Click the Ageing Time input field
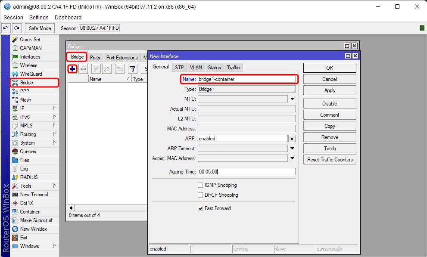The height and width of the screenshot is (257, 427). point(246,171)
